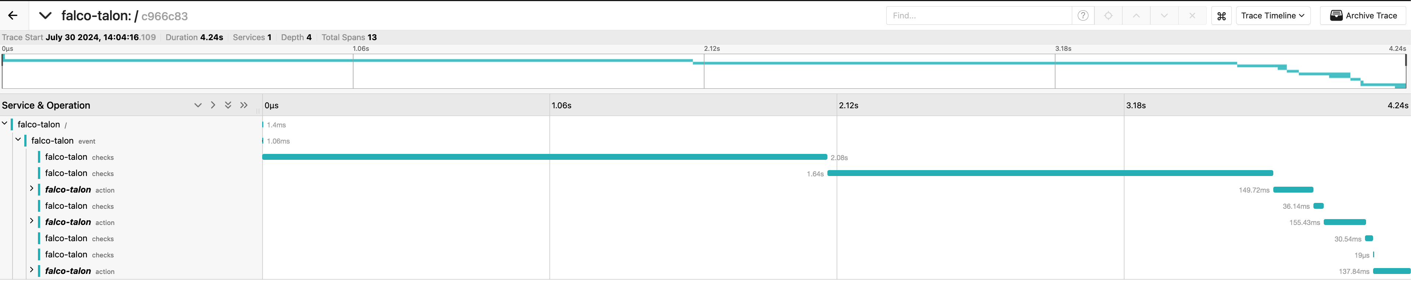This screenshot has height=285, width=1411.
Task: Click the single right-chevron collapse one level icon
Action: (x=213, y=105)
